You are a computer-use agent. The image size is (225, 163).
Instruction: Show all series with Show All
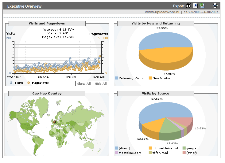84,84
